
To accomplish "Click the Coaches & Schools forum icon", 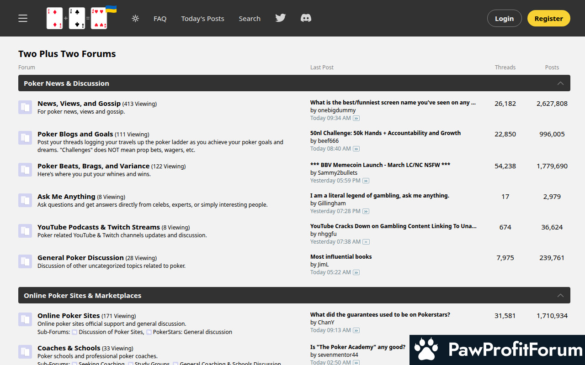I will tap(25, 352).
